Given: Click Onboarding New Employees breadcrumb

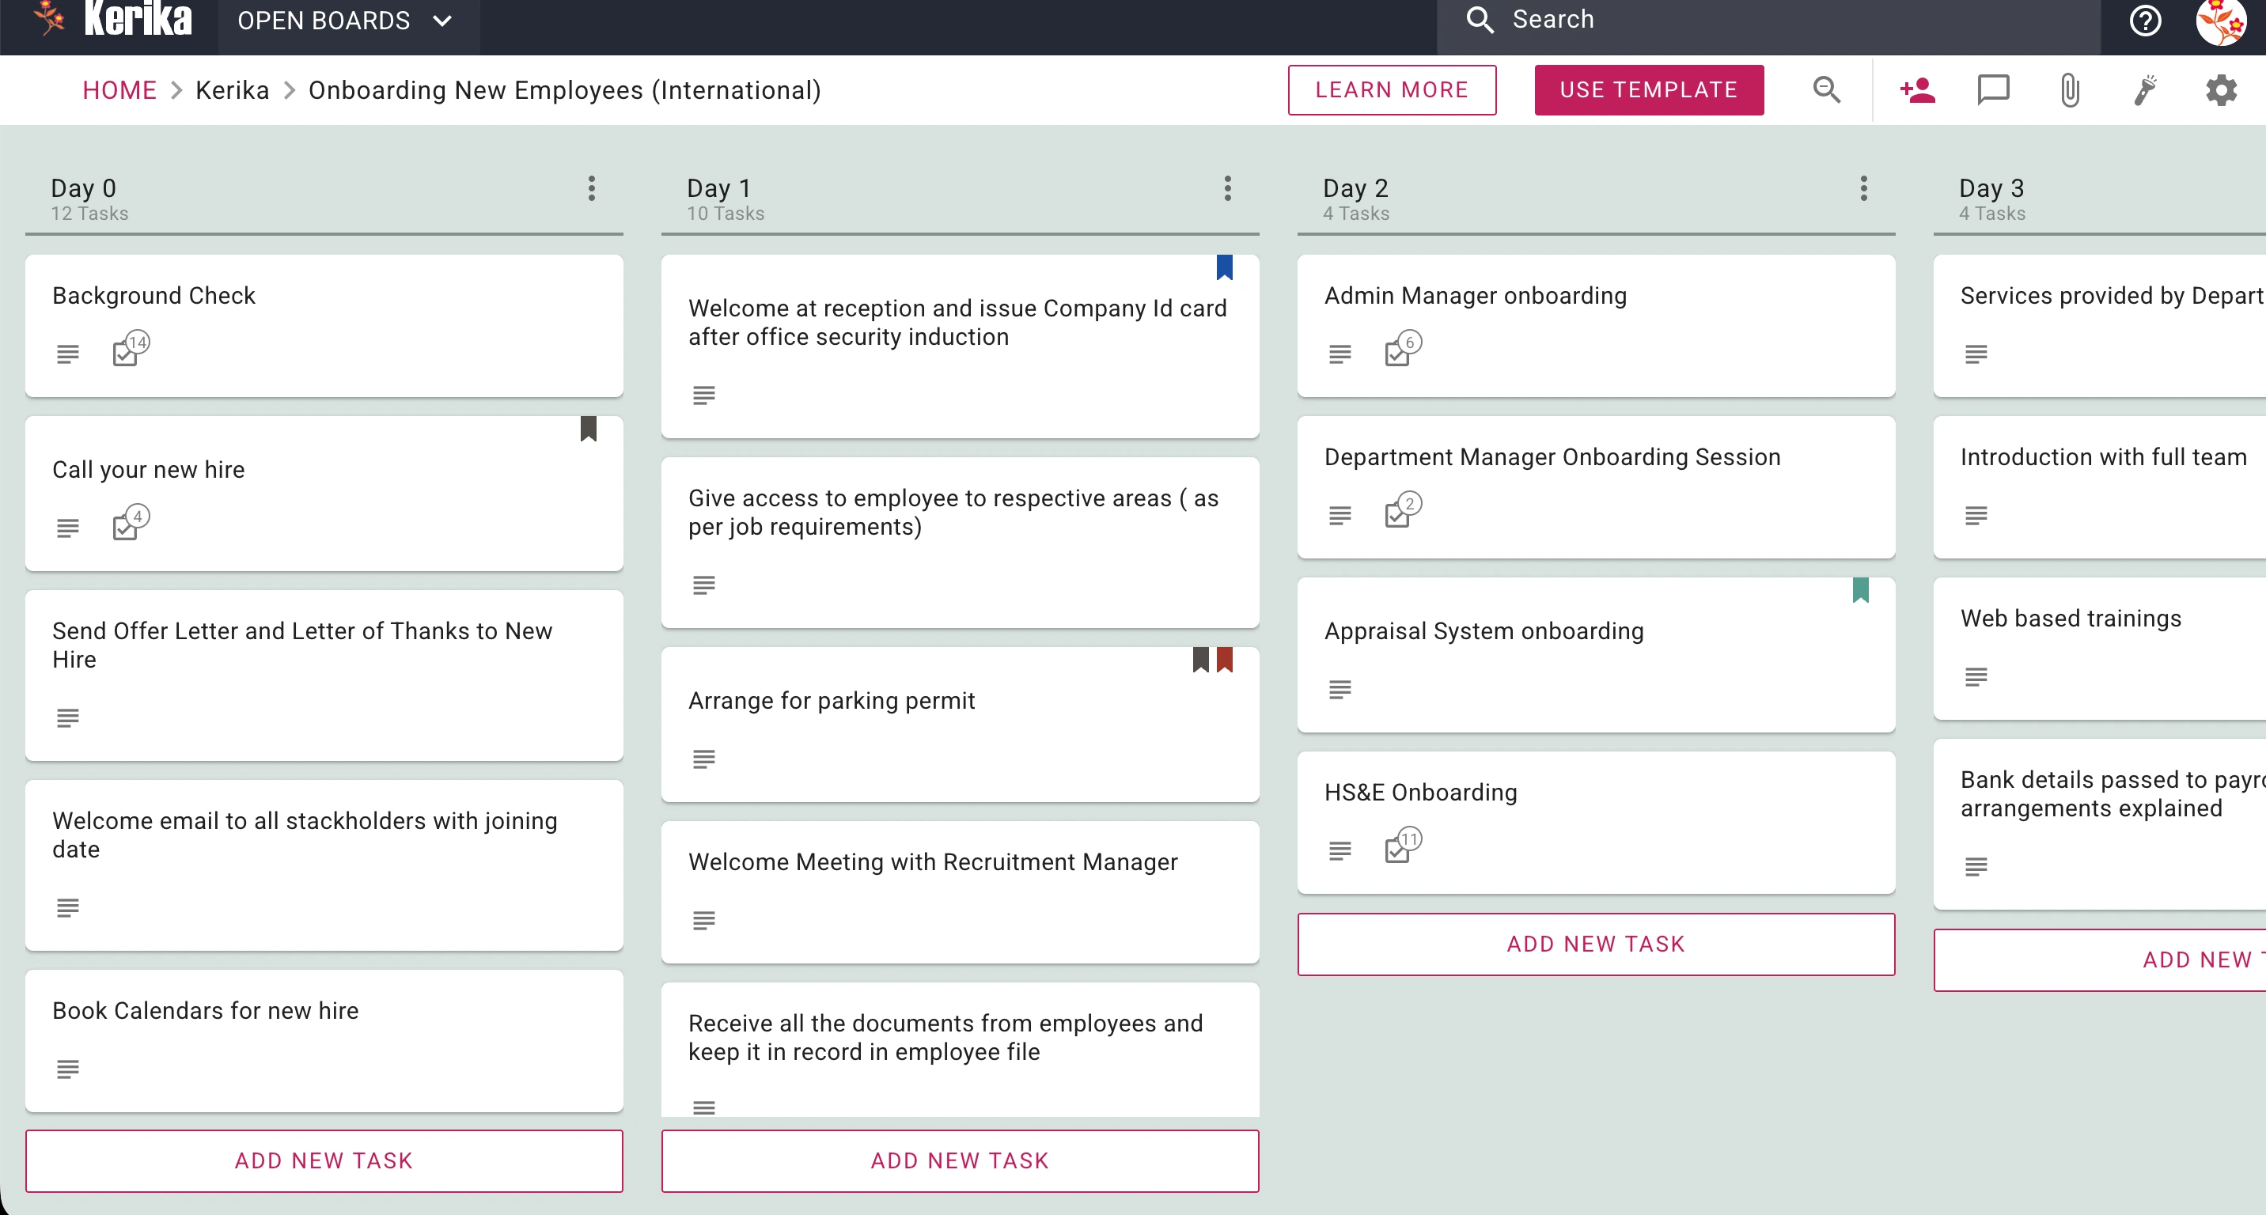Looking at the screenshot, I should [564, 89].
